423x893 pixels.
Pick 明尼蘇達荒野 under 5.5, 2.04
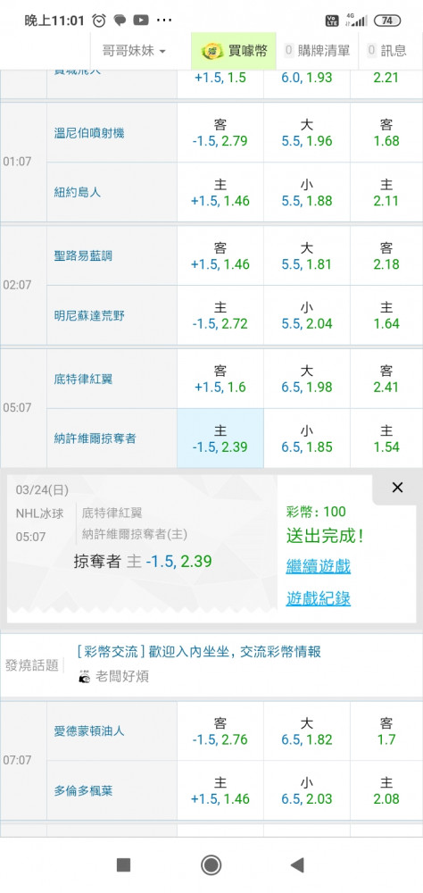click(307, 315)
